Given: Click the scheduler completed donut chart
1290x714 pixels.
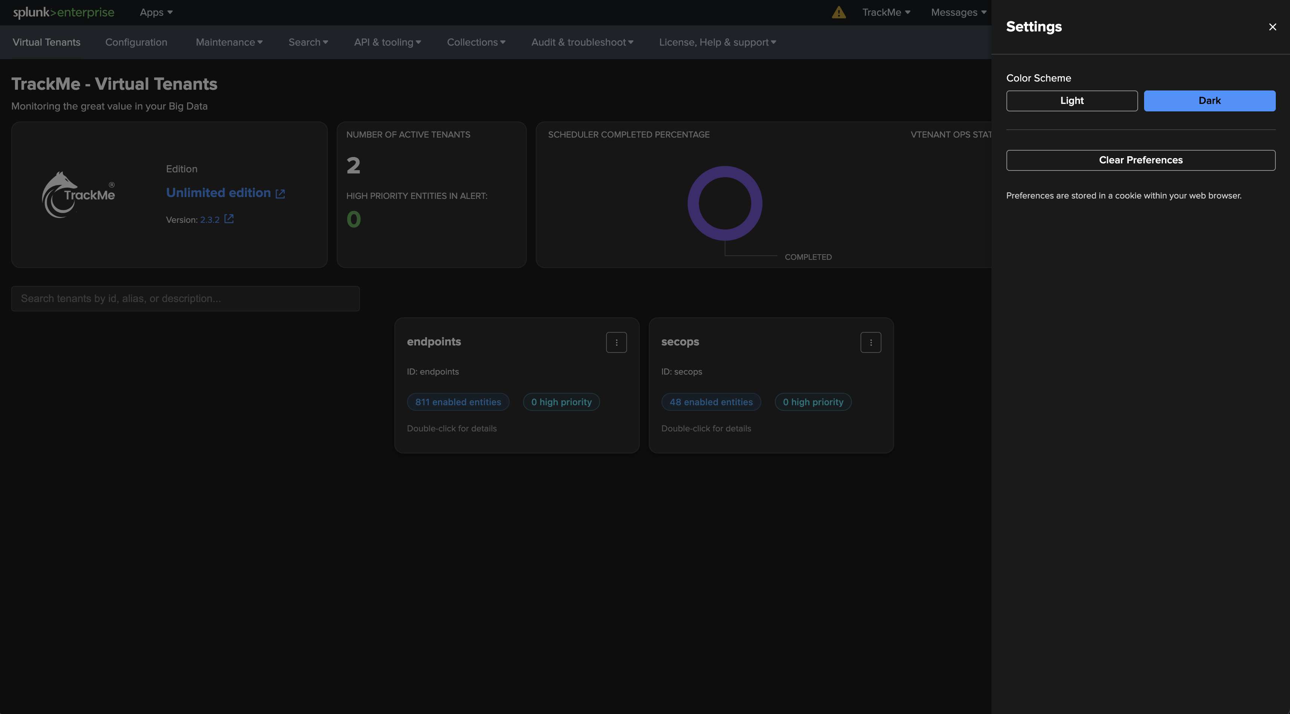Looking at the screenshot, I should pyautogui.click(x=725, y=204).
